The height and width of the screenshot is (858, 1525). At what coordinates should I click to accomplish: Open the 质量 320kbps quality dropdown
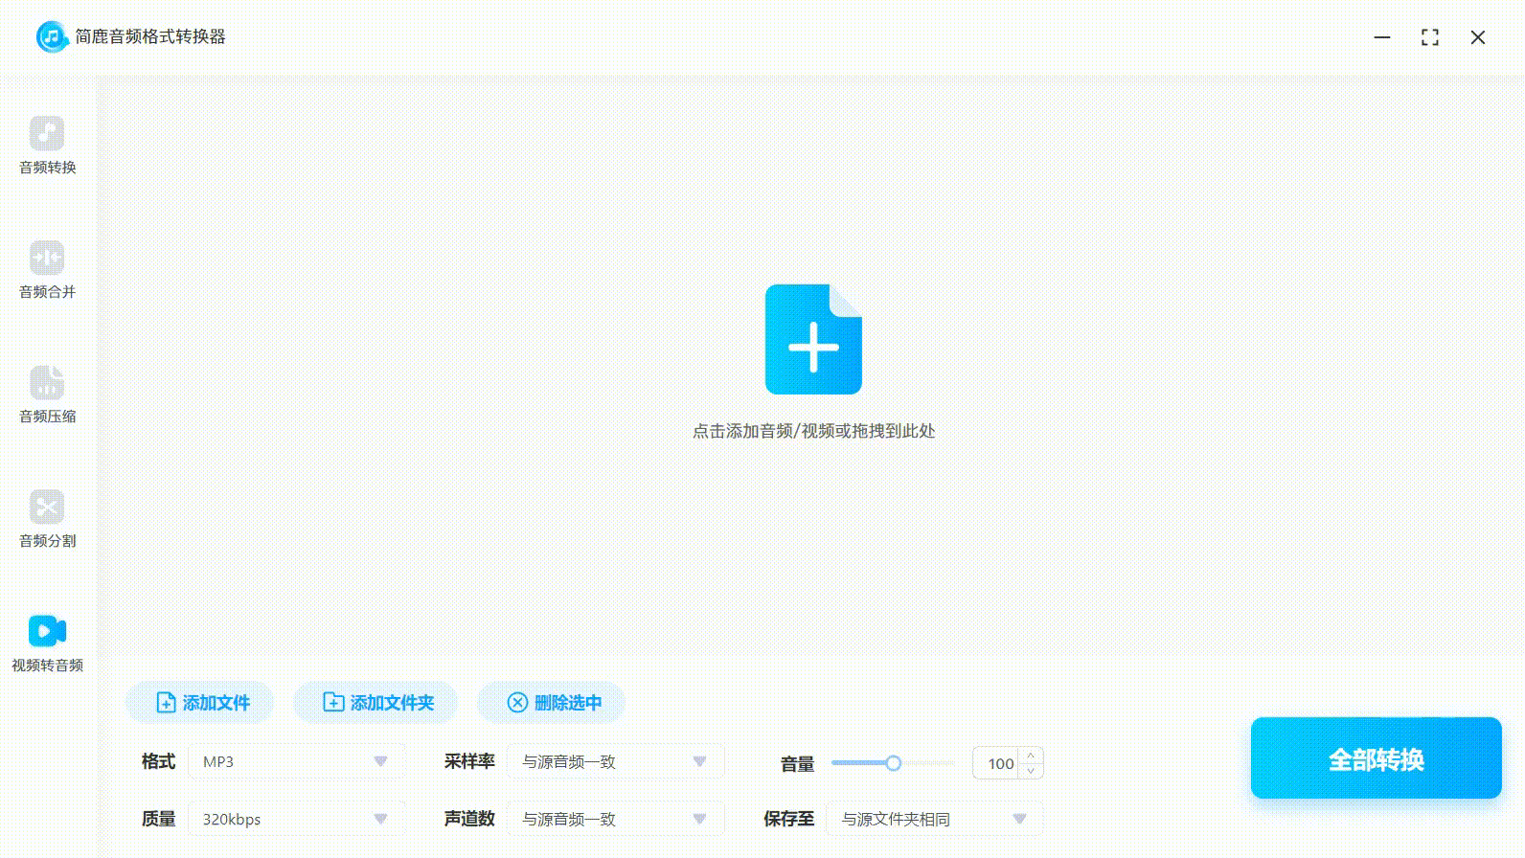coord(296,819)
